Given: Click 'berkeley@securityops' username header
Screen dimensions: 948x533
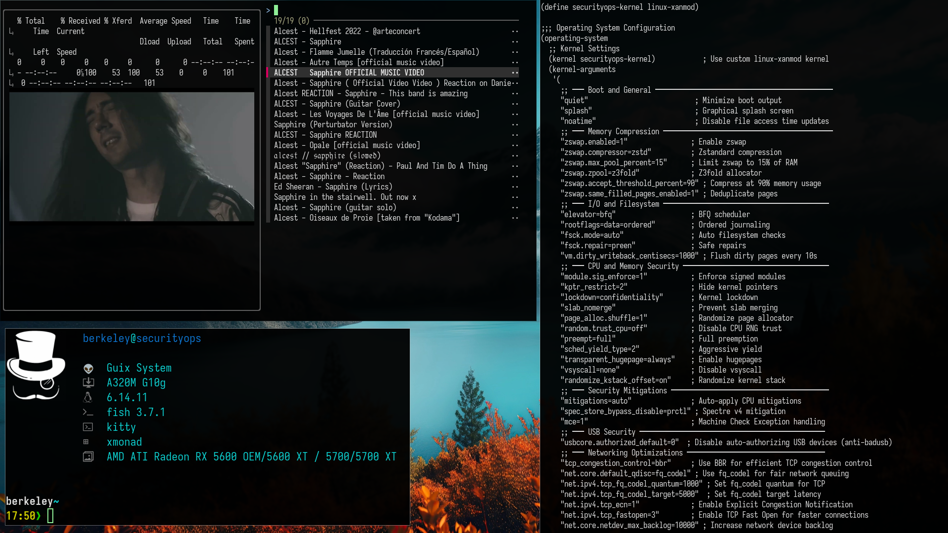Looking at the screenshot, I should [142, 339].
